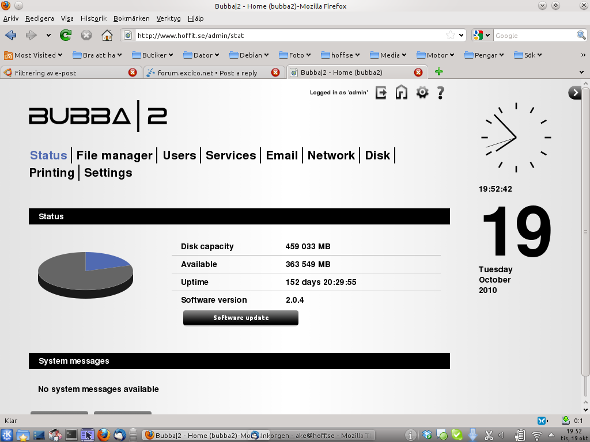Expand the Debian bookmarks folder
The height and width of the screenshot is (442, 590).
tap(249, 55)
